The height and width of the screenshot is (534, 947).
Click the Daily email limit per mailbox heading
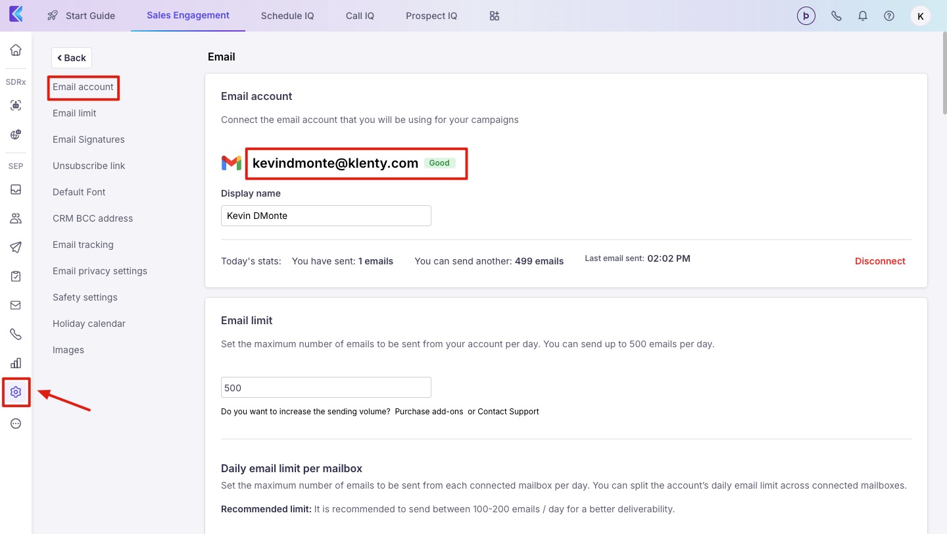coord(291,469)
